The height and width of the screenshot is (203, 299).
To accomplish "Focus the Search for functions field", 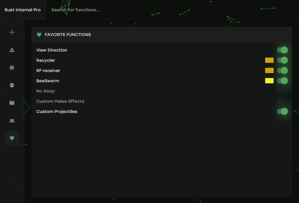I will click(x=75, y=10).
